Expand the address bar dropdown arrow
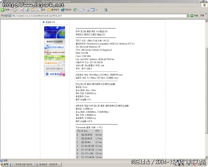The height and width of the screenshot is (167, 208). 188,15
